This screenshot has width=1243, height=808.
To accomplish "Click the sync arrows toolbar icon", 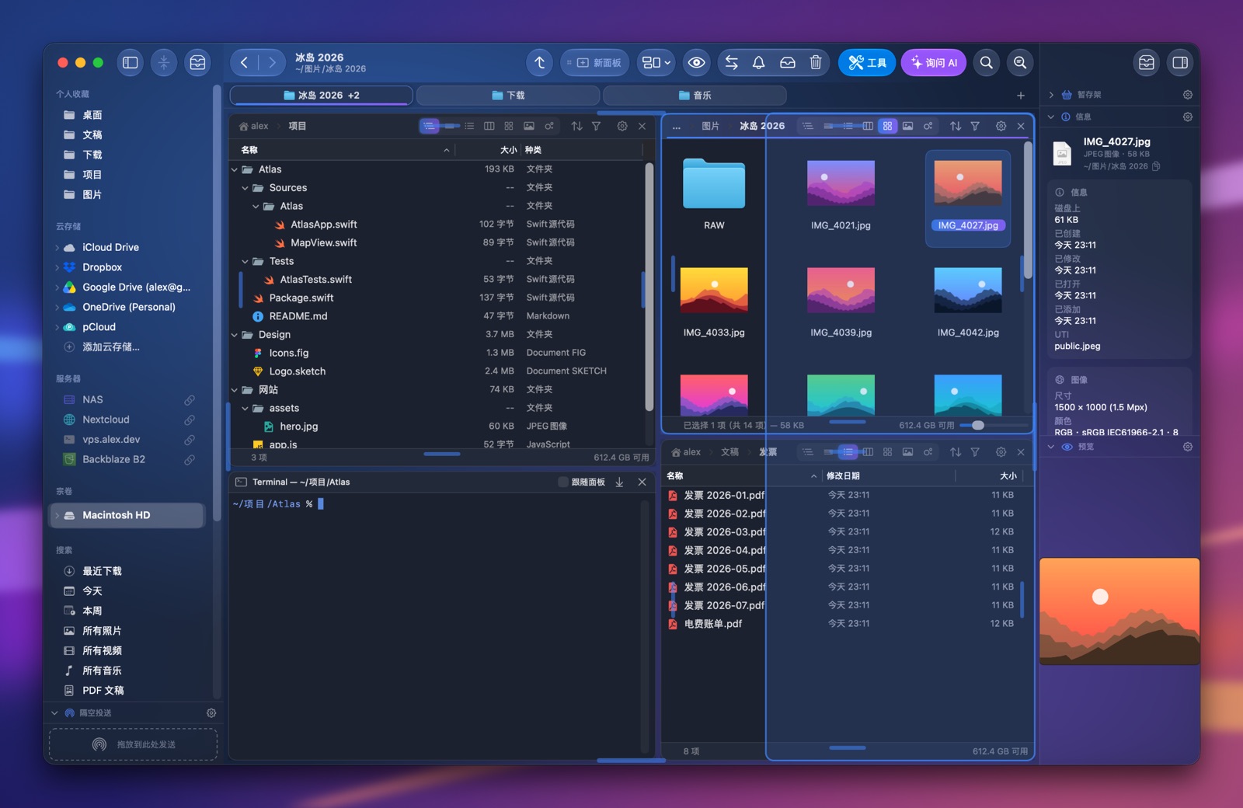I will coord(731,63).
